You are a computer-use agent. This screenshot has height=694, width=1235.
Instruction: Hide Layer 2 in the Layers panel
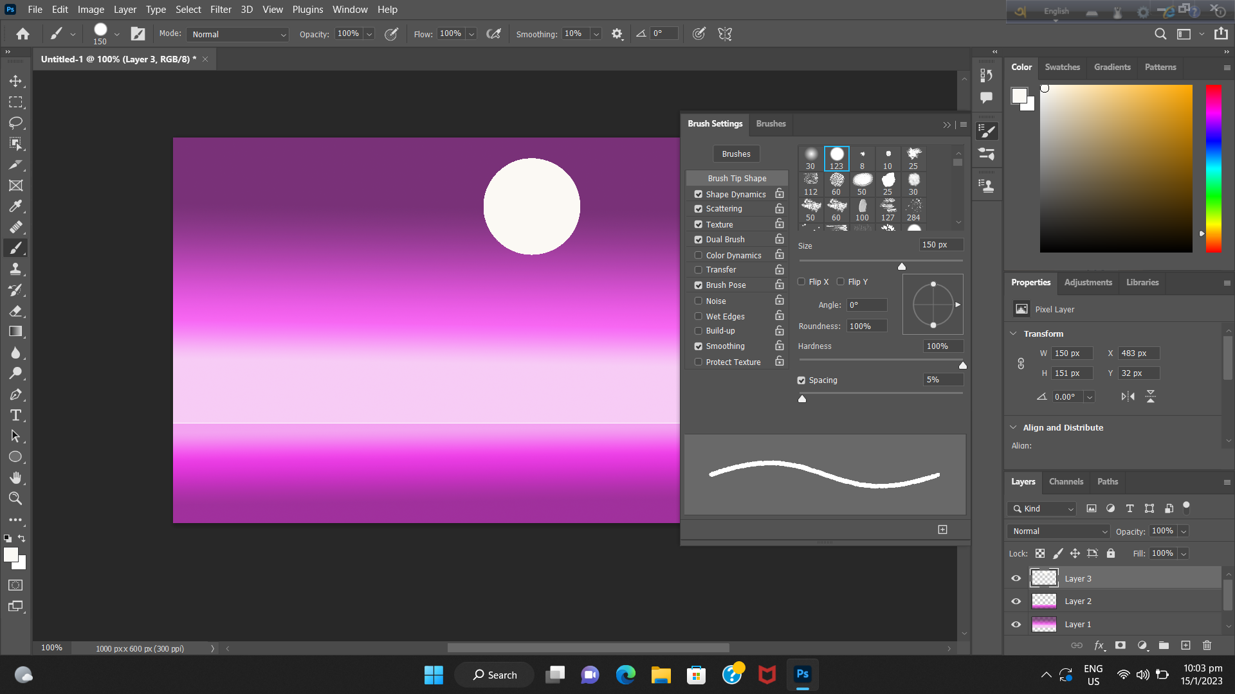(1016, 601)
